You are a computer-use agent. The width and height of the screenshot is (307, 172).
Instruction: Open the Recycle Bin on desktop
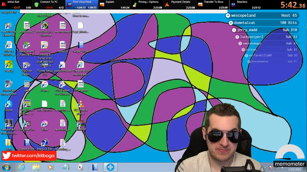tap(9, 12)
